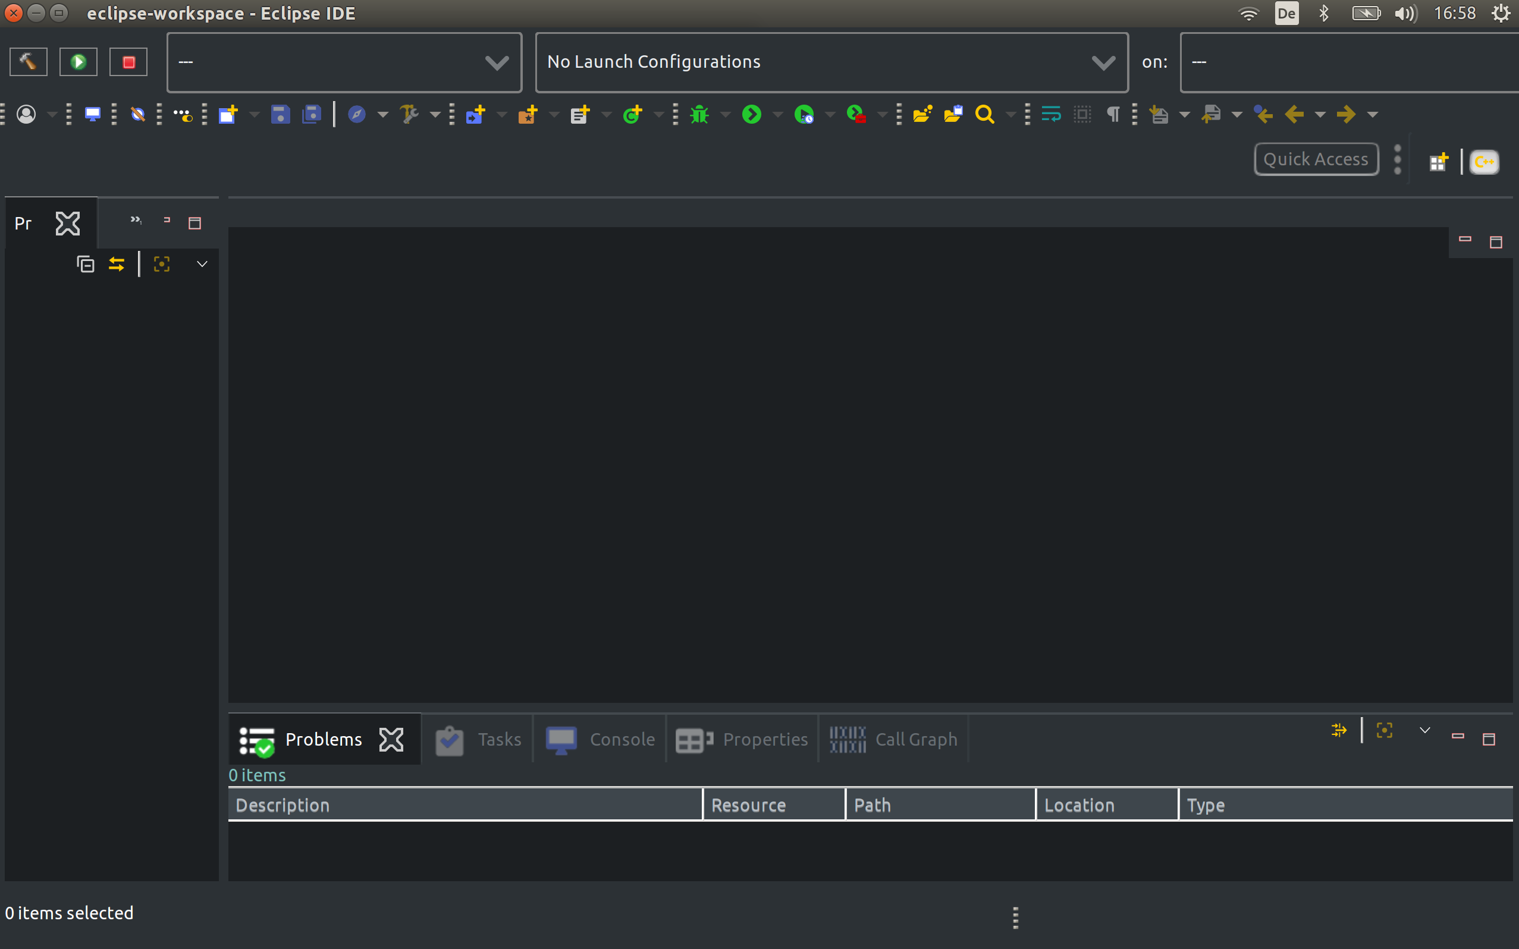Open the Search dialog via the magnifier icon

[986, 114]
